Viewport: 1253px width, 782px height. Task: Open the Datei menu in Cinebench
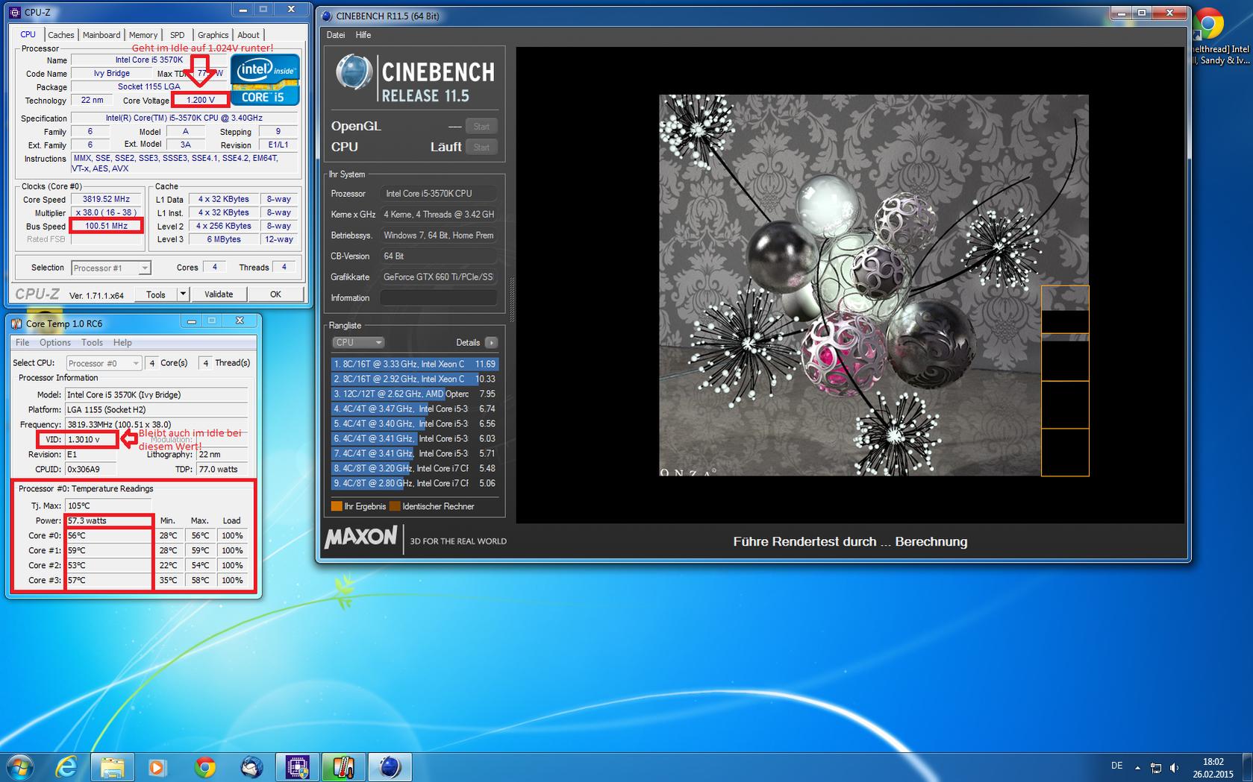point(336,35)
